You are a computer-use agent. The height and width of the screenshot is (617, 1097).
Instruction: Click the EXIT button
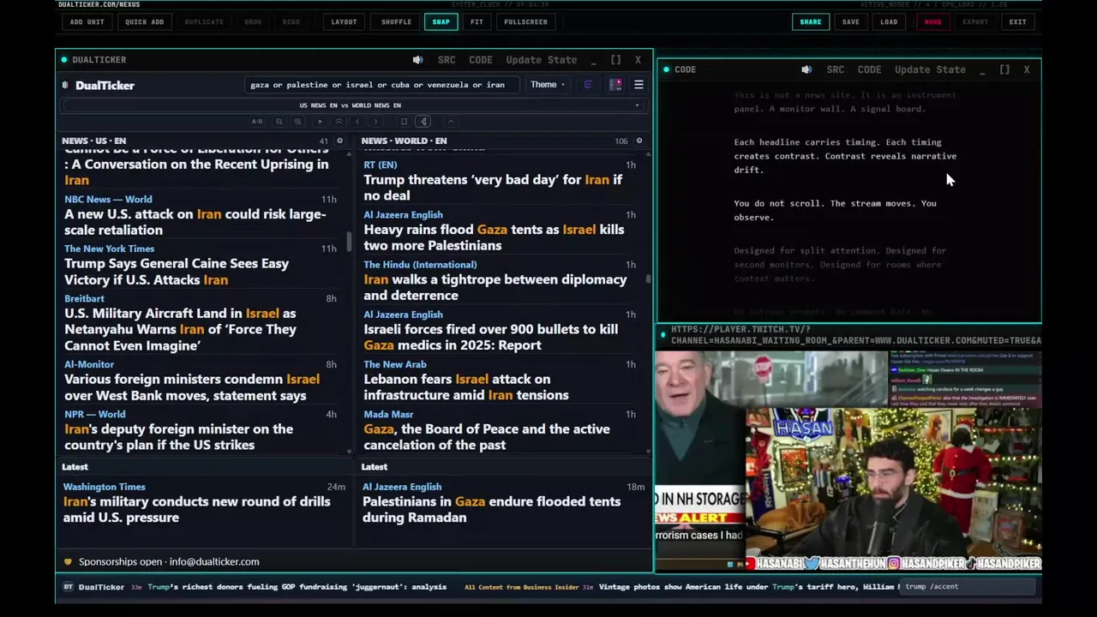tap(1017, 22)
